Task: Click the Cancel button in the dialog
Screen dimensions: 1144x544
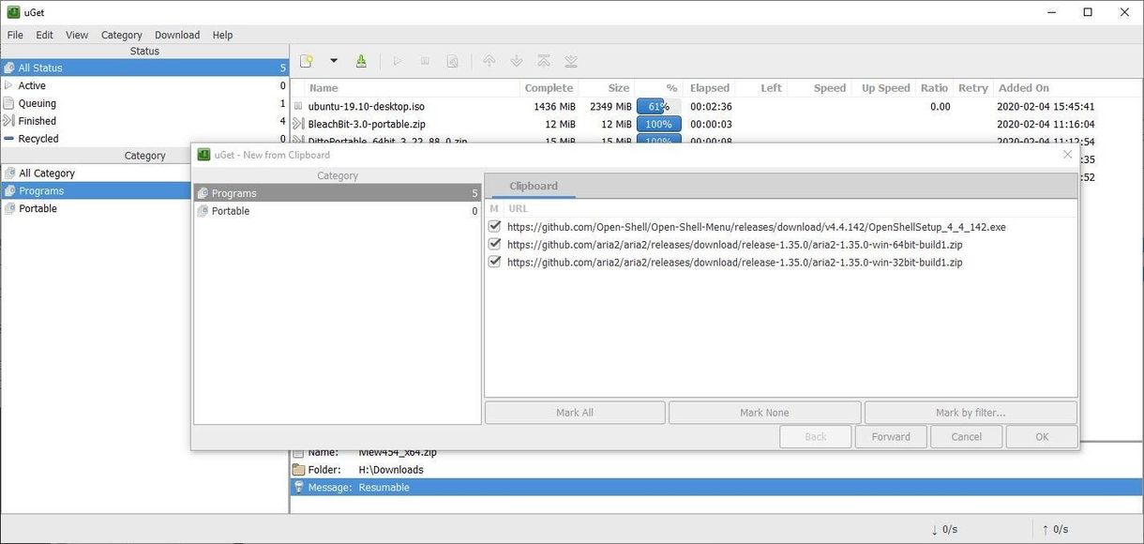Action: pos(967,437)
